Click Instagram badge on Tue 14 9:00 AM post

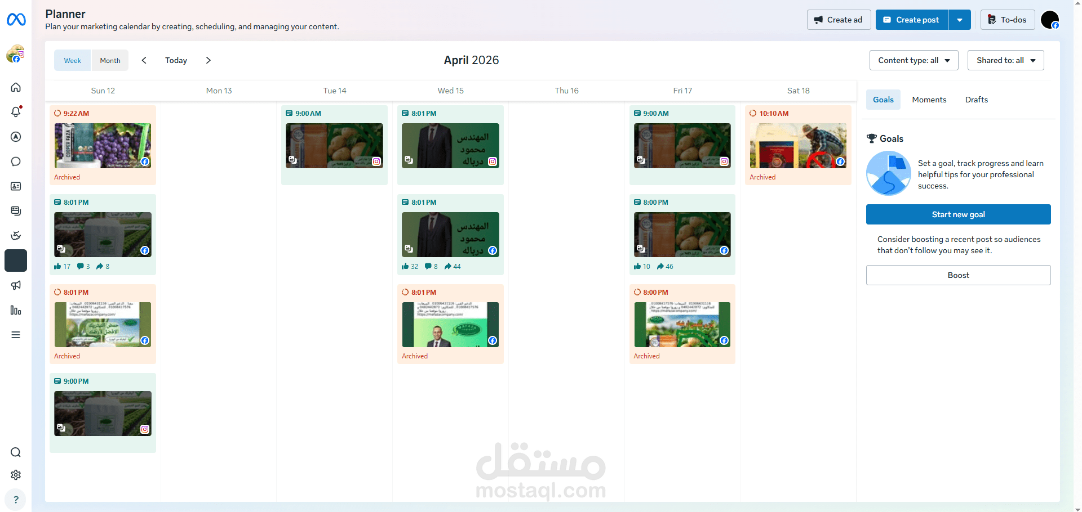click(x=376, y=161)
